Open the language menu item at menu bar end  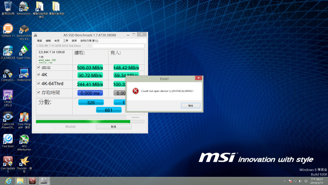click(89, 41)
